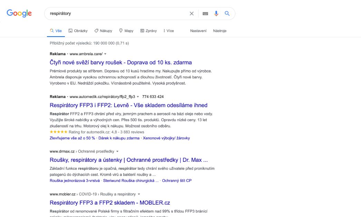
Task: Open sitelink Xenonové výbojky/ žárovky
Action: point(166,138)
